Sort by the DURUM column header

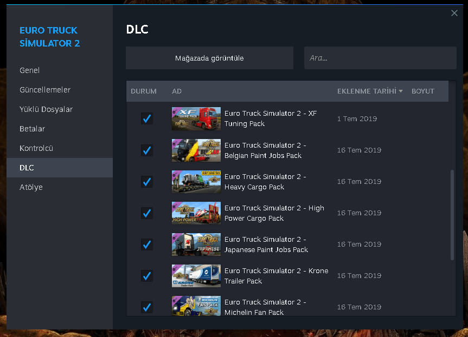144,91
